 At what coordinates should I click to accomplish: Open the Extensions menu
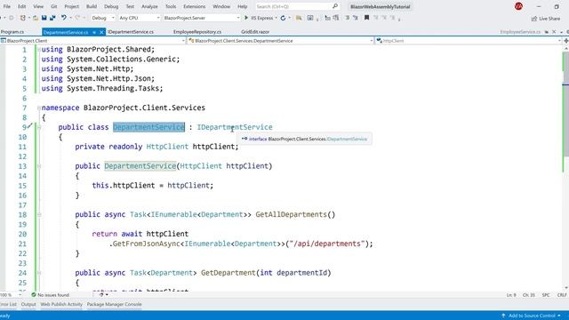click(194, 6)
